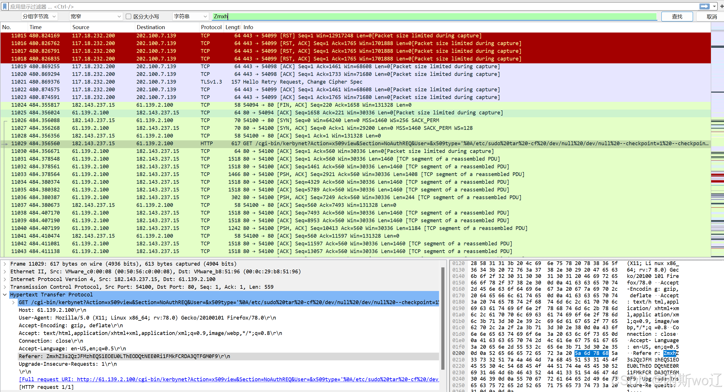Sort packets by Protocol column header

click(211, 27)
